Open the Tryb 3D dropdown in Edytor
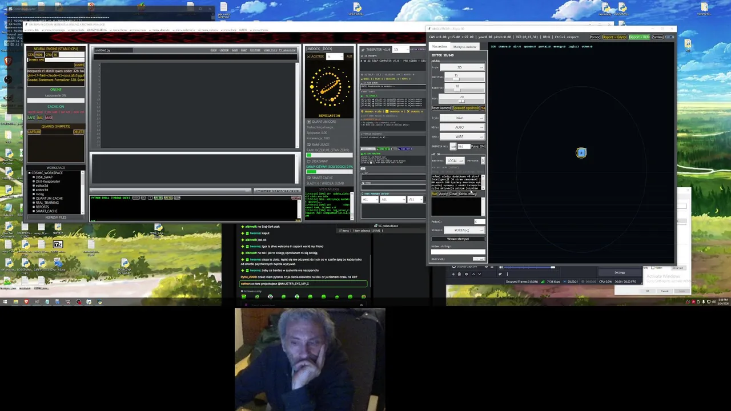Screen dimensions: 731x411 coord(462,67)
